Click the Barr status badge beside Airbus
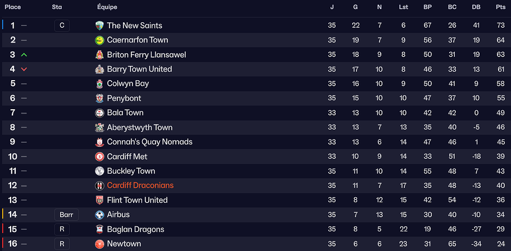Screen dimensions: 511x251 66,215
